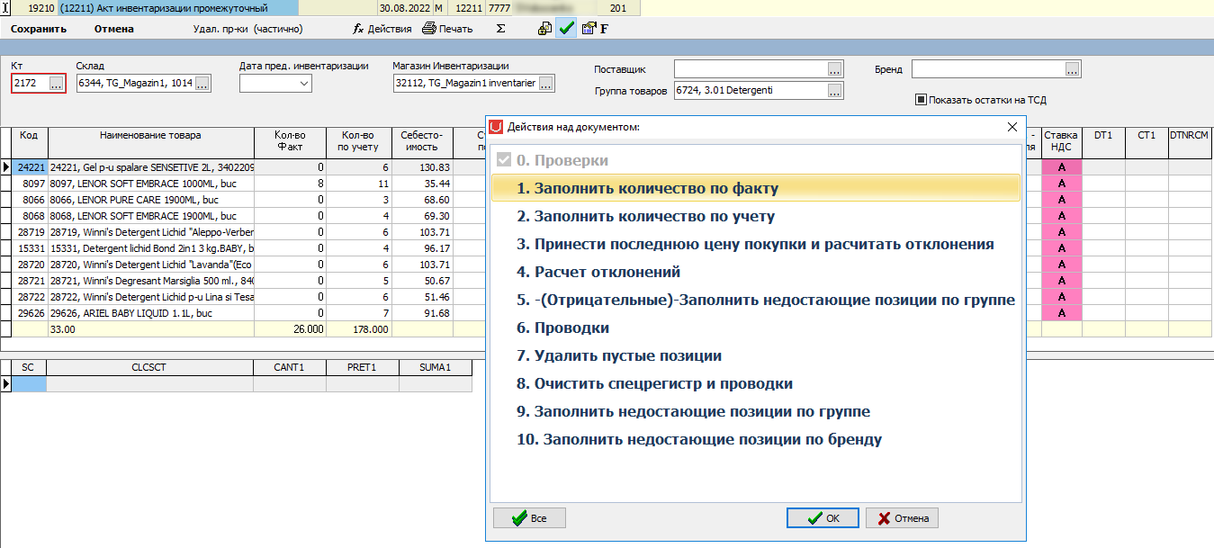
Task: Toggle the 0. Проверки checkbox
Action: [x=503, y=160]
